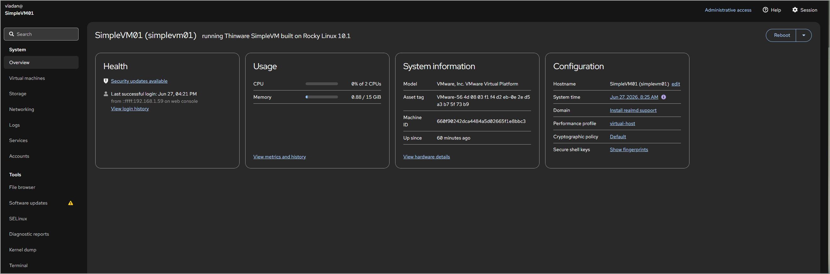The height and width of the screenshot is (274, 830).
Task: Click Show fingerprints link
Action: click(x=628, y=150)
